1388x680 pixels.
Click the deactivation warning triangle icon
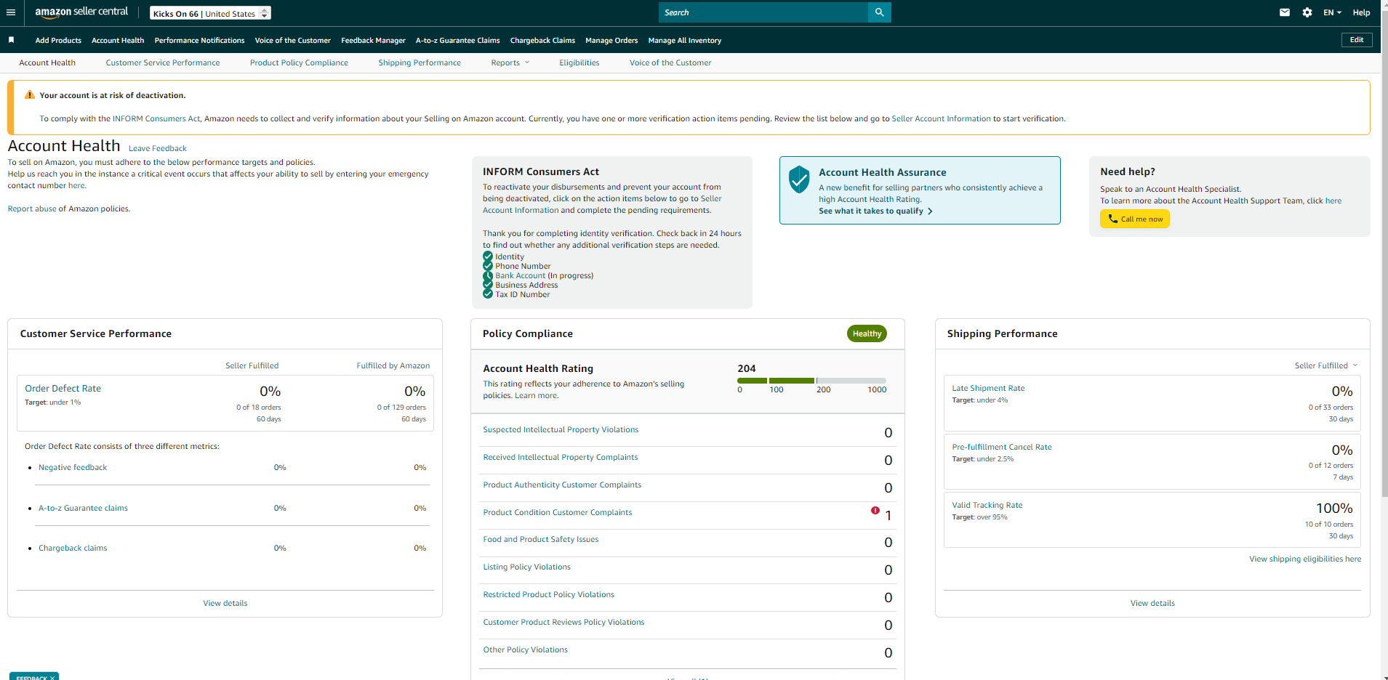pyautogui.click(x=30, y=95)
